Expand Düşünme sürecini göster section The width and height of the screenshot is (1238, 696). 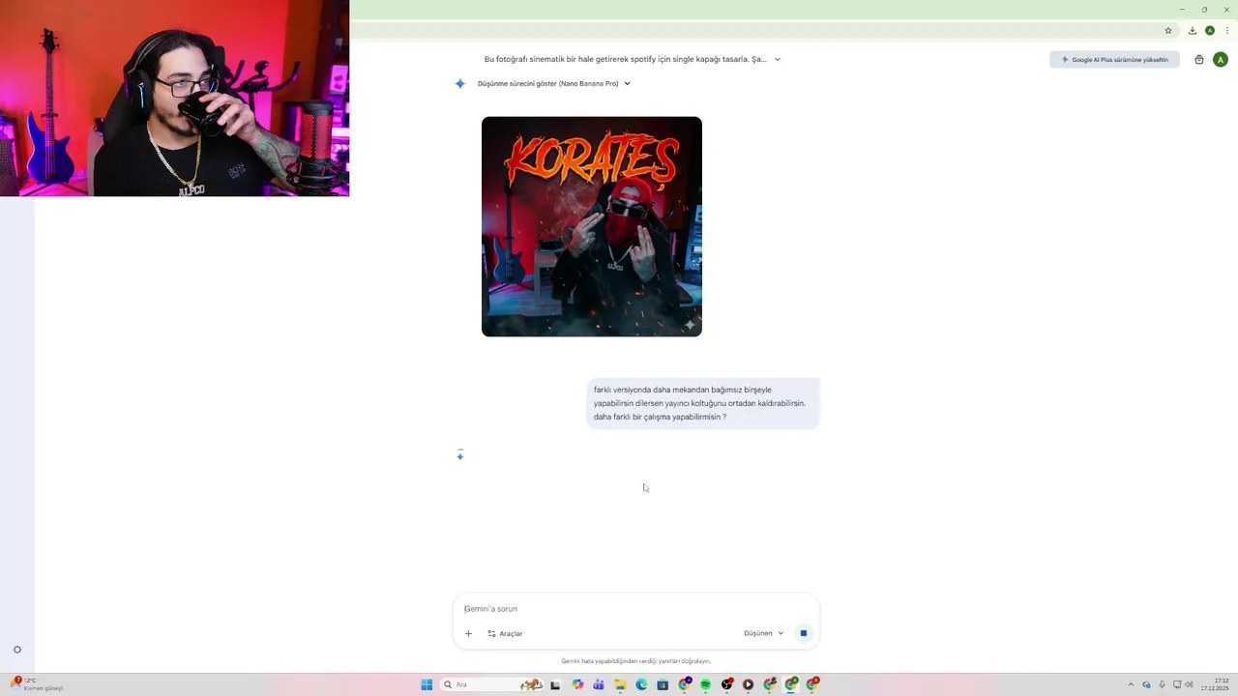553,83
